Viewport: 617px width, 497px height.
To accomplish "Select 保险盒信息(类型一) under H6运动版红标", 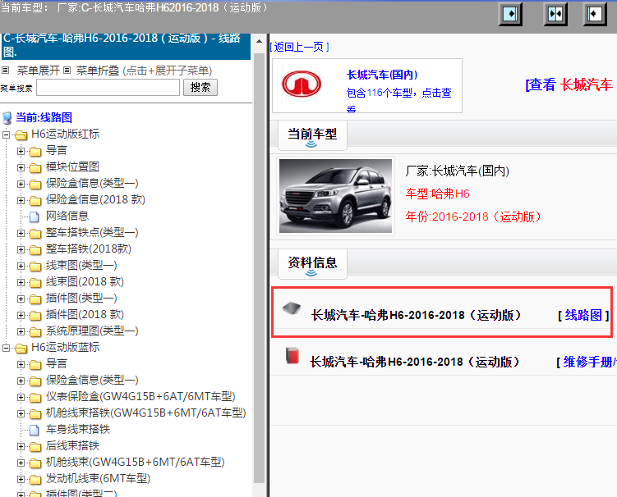I will (x=92, y=184).
